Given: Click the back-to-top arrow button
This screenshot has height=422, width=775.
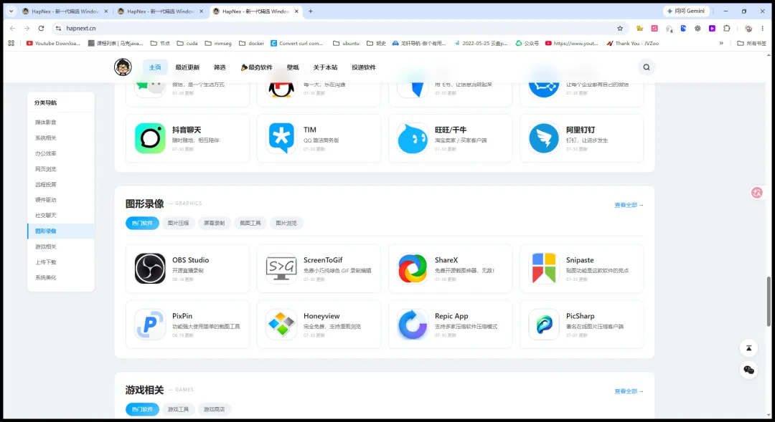Looking at the screenshot, I should pos(748,348).
